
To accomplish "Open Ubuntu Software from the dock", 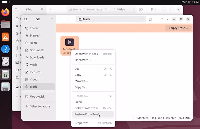I will pos(5,37).
